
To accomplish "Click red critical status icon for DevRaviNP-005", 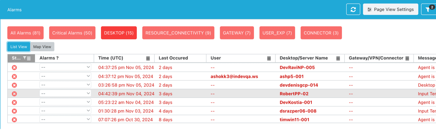I will point(14,68).
